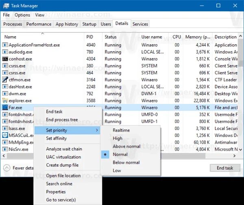This screenshot has width=244, height=205.
Task: Set priority to Realtime
Action: coord(131,130)
